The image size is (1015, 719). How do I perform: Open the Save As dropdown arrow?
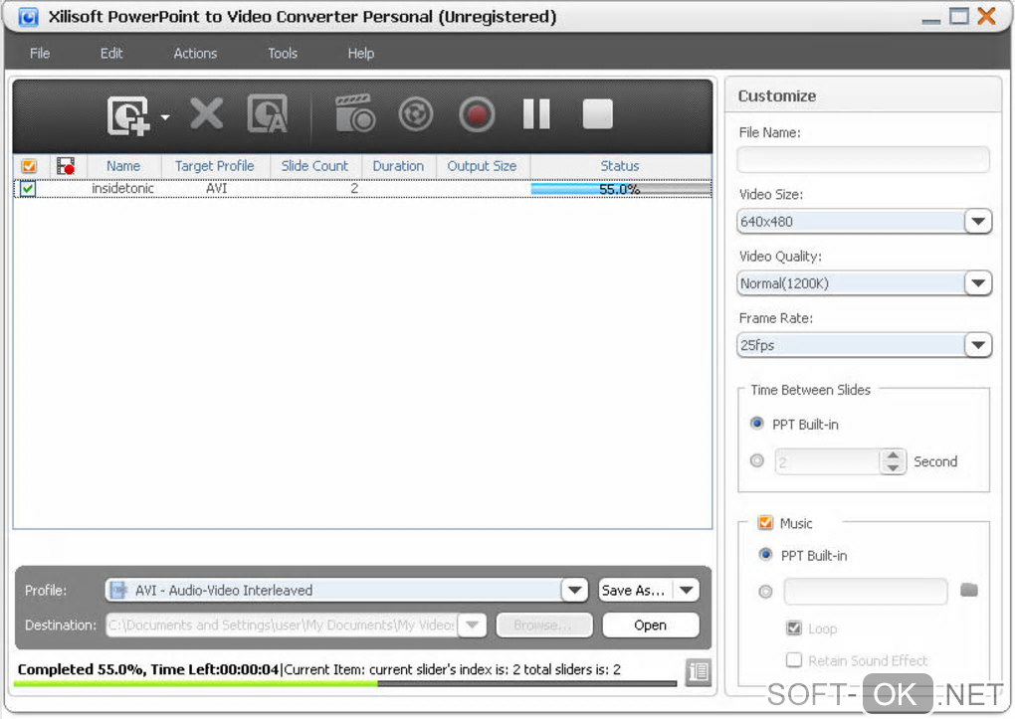coord(687,590)
